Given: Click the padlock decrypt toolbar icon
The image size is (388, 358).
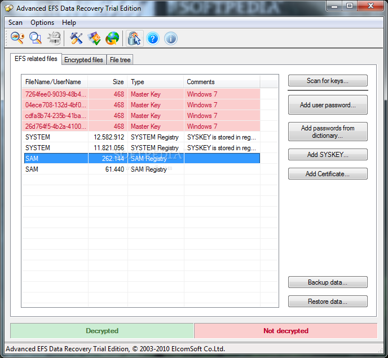Looking at the screenshot, I should 54,38.
